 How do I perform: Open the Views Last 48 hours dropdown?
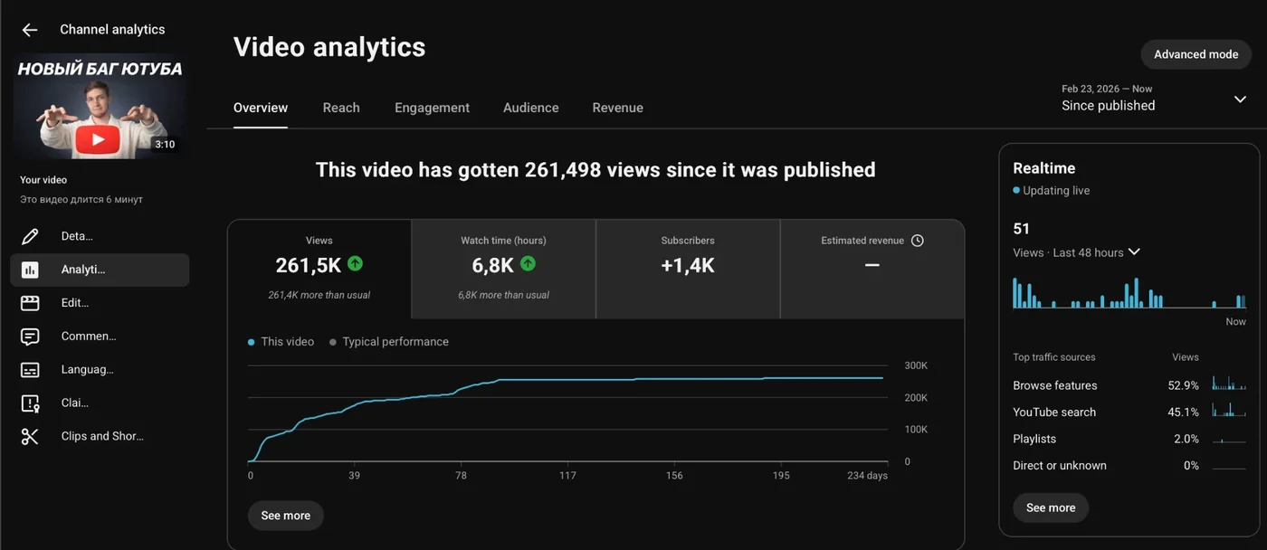(1134, 252)
